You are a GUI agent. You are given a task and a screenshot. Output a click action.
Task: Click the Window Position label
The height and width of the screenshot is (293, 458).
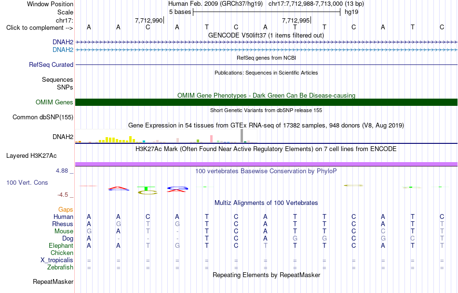pyautogui.click(x=50, y=4)
